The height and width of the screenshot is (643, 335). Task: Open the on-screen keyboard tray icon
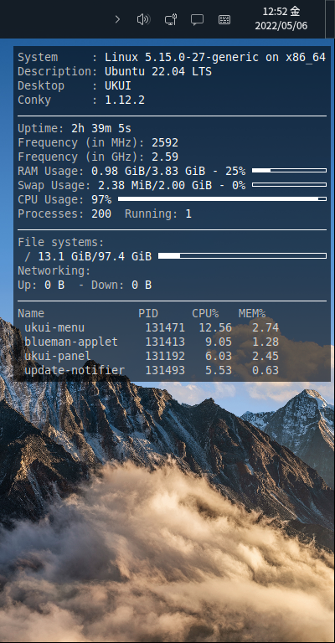pyautogui.click(x=224, y=19)
